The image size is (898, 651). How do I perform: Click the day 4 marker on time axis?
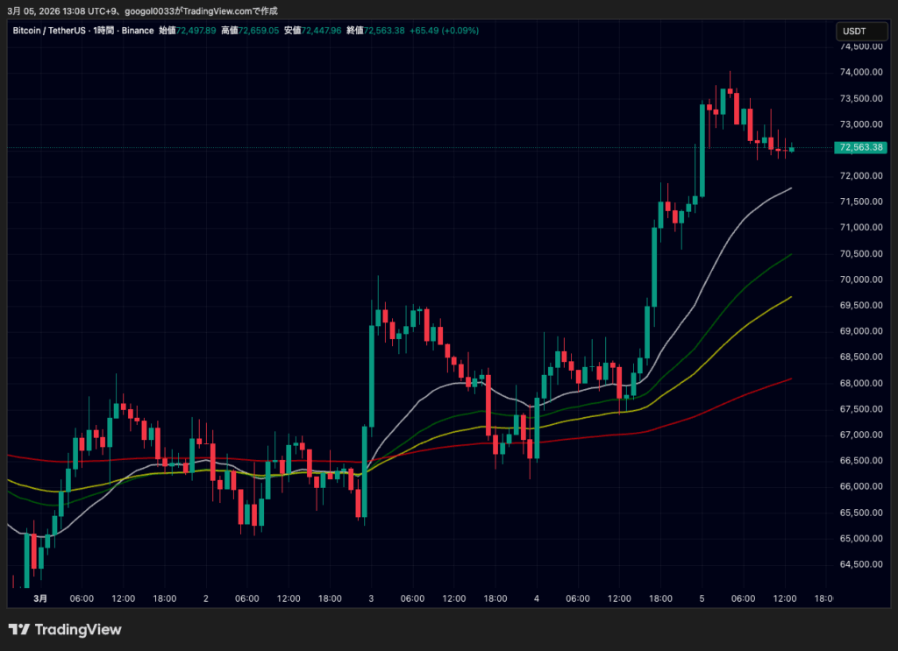click(x=536, y=598)
